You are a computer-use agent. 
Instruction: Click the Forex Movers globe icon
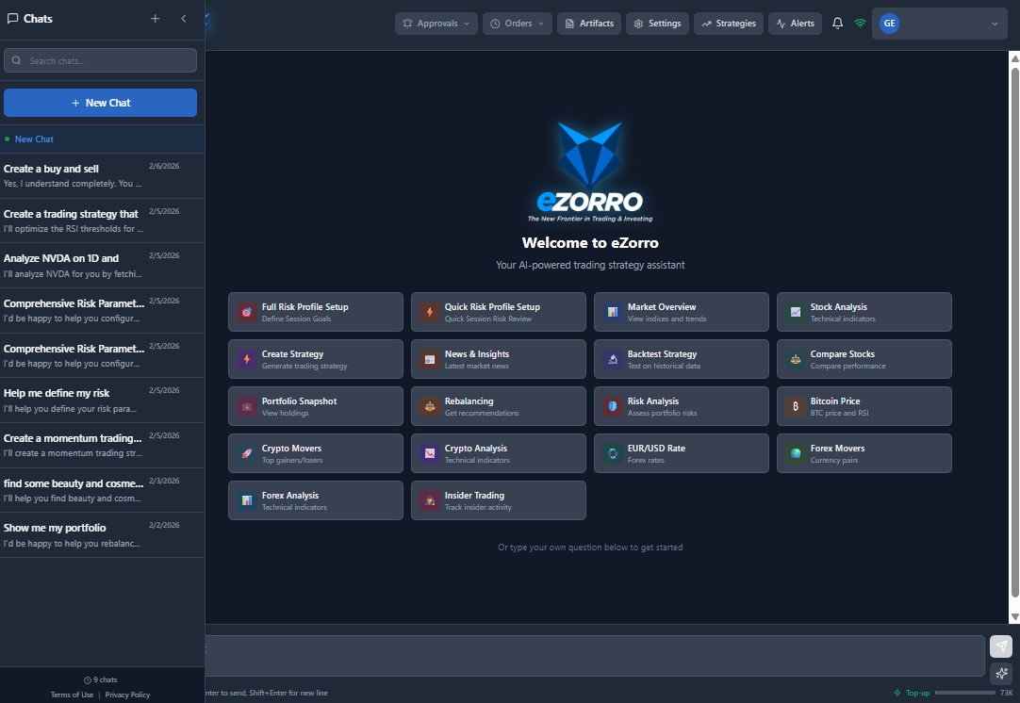point(795,453)
